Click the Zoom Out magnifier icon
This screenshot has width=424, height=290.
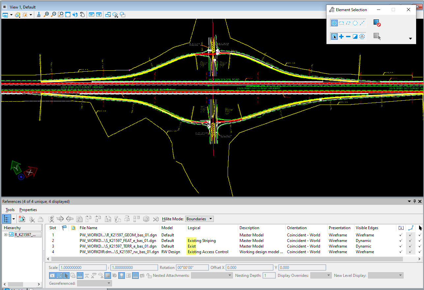pyautogui.click(x=53, y=15)
